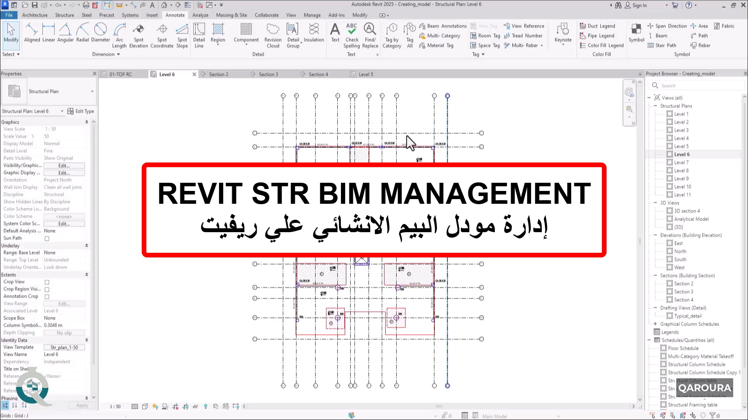748x420 pixels.
Task: Open Floor Schedule in Project Browser
Action: [x=683, y=348]
